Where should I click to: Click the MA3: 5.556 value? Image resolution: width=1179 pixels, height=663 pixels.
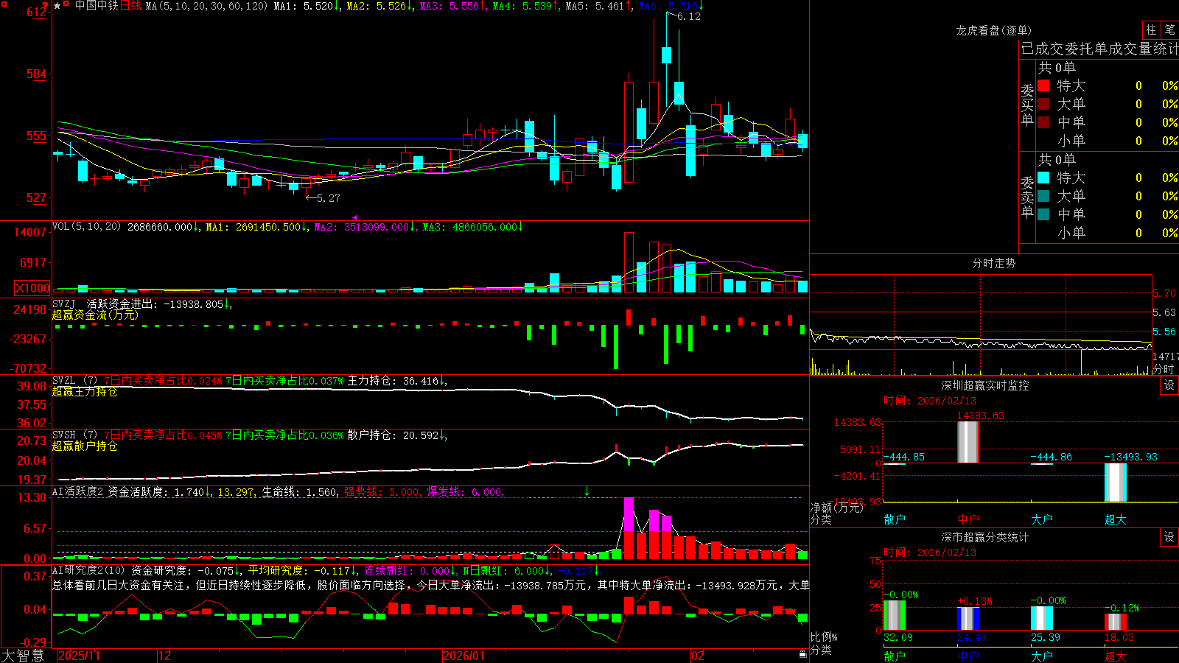[452, 6]
